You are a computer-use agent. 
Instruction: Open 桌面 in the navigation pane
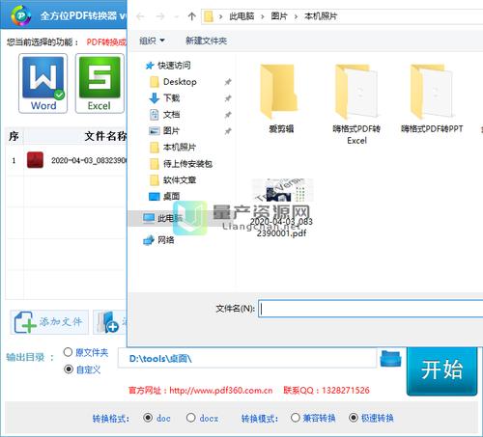click(x=171, y=196)
